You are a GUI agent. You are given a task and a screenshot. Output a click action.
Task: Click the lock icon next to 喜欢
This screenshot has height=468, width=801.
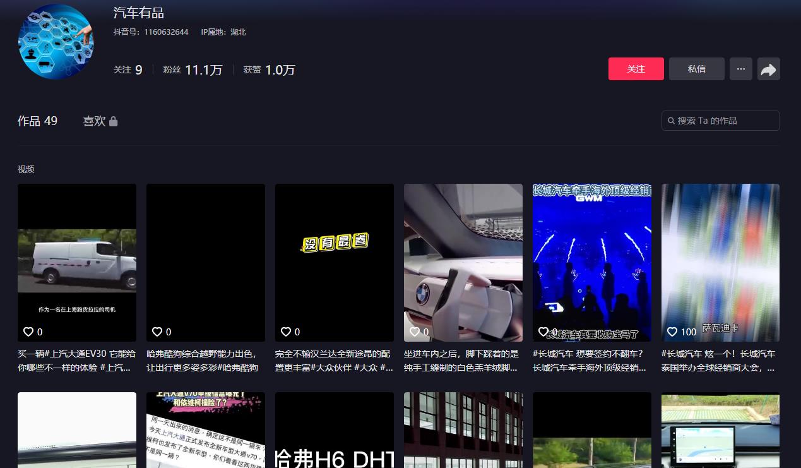114,121
